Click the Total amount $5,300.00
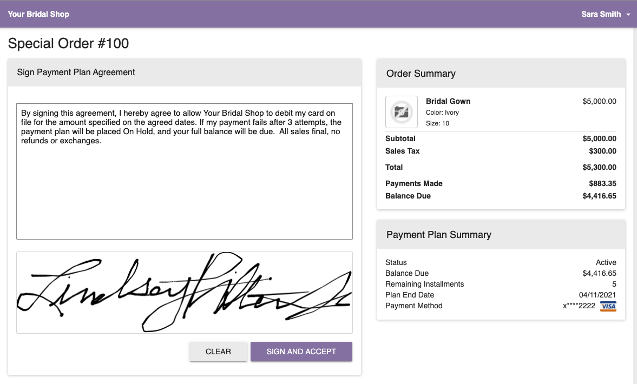This screenshot has height=384, width=637. coord(599,167)
